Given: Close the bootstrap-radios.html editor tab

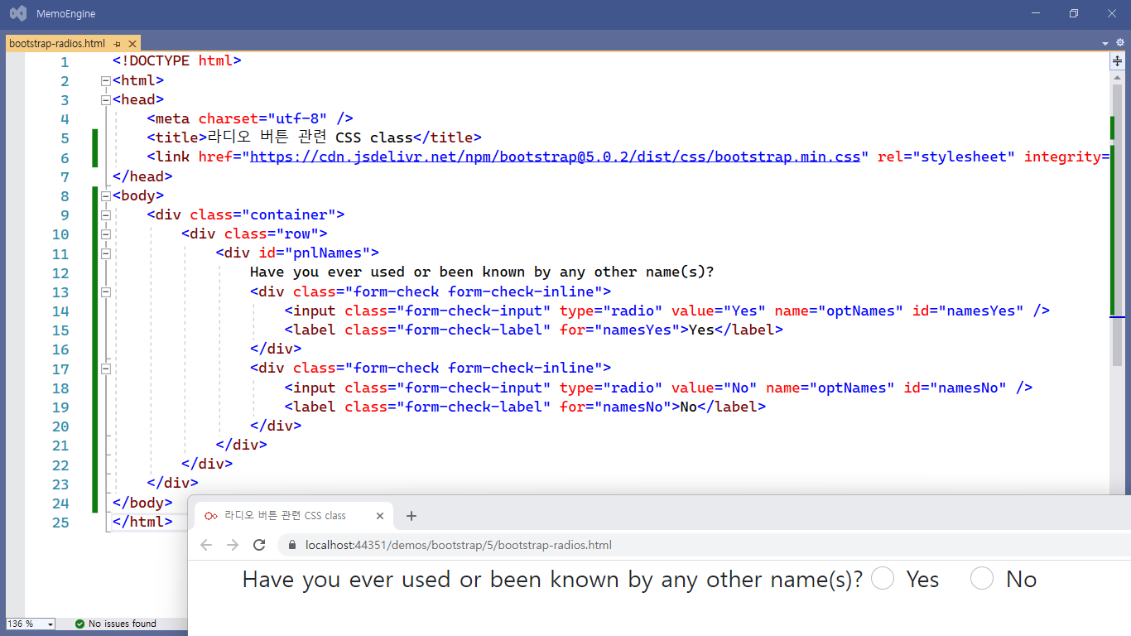Looking at the screenshot, I should tap(131, 44).
